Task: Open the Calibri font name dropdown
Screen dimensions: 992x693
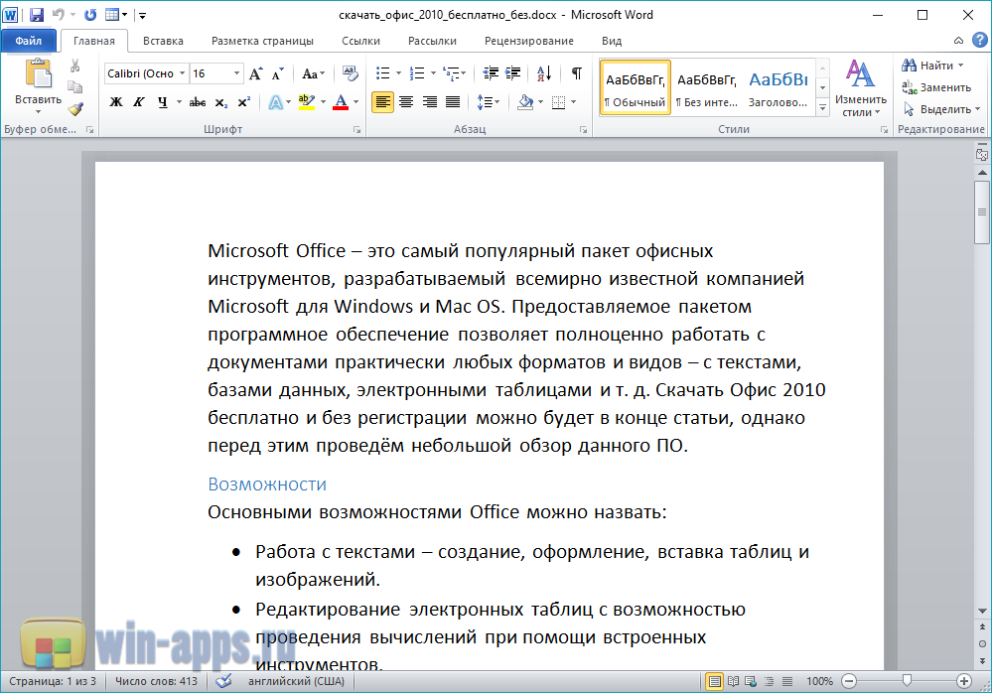Action: 182,73
